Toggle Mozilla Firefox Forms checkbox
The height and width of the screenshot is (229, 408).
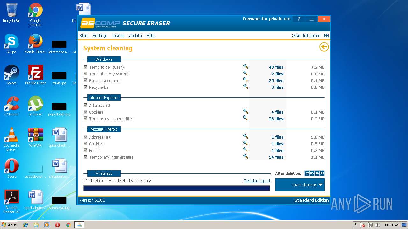85,150
